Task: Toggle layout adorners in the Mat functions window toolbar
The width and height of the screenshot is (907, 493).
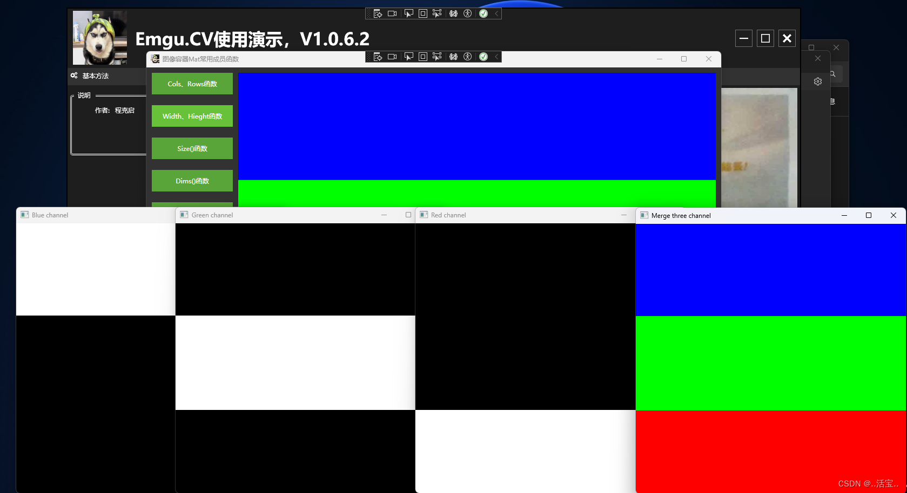Action: tap(422, 56)
